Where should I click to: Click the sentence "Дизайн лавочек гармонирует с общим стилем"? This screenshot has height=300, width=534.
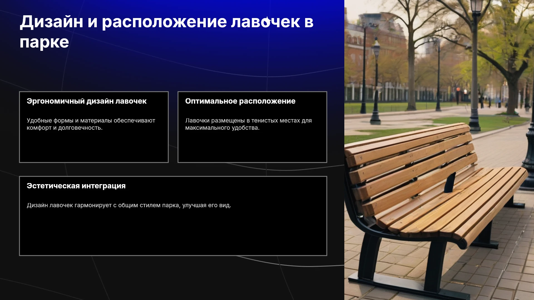pyautogui.click(x=129, y=205)
